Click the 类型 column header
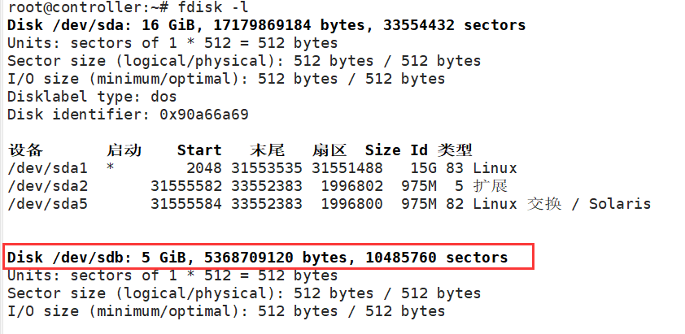 [x=455, y=150]
